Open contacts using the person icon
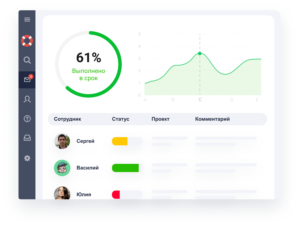Screen dimensions: 299x226 tap(27, 99)
